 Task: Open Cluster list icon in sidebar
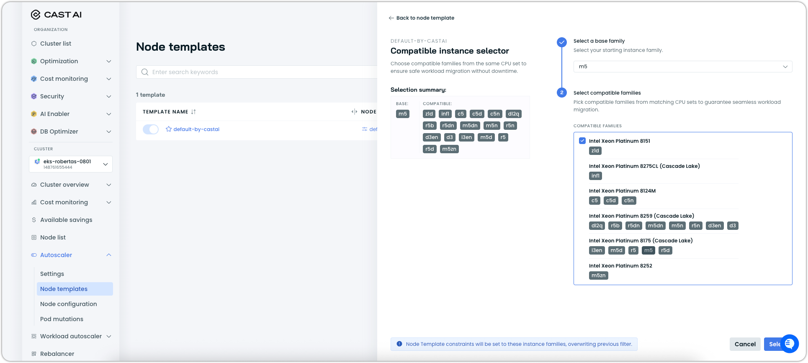tap(34, 44)
